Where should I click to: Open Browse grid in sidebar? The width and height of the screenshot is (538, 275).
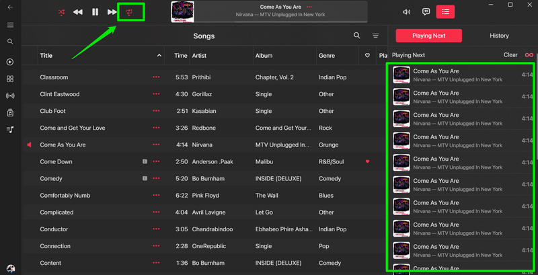click(10, 79)
